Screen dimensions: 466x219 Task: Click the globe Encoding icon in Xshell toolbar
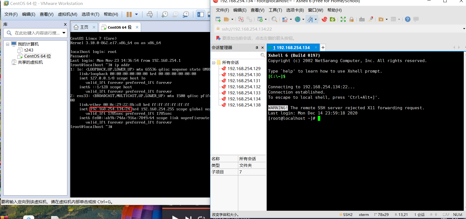point(298,19)
